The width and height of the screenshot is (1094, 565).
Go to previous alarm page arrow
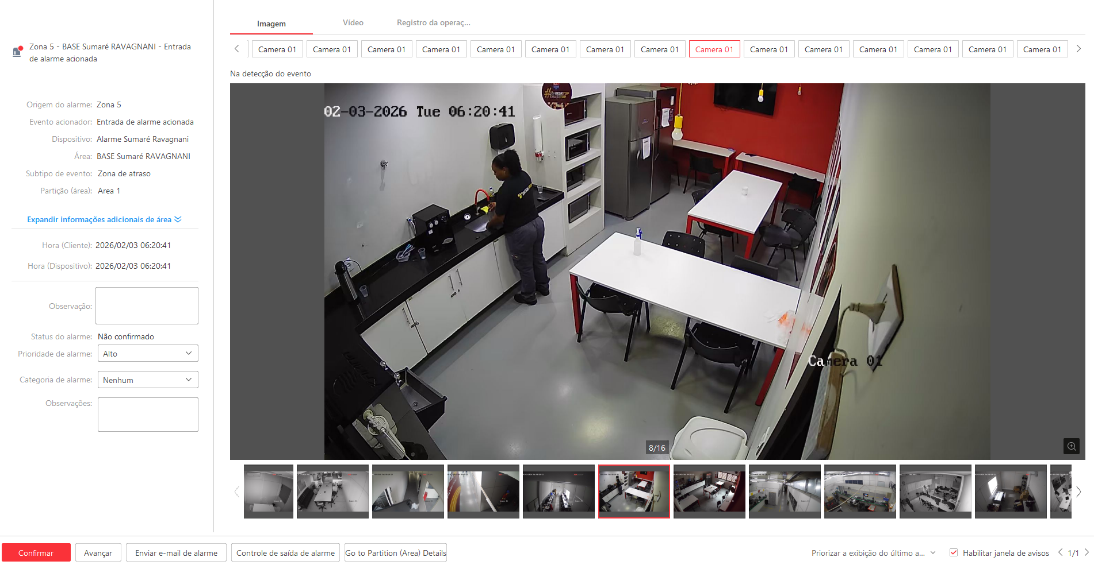click(x=1060, y=552)
